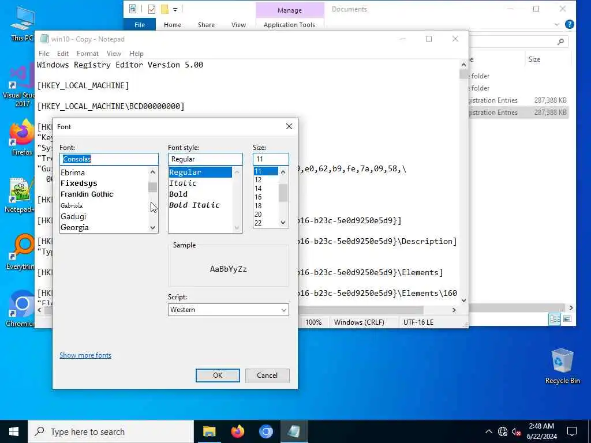Viewport: 591px width, 443px height.
Task: Open Chromium desktop shortcut
Action: point(20,309)
